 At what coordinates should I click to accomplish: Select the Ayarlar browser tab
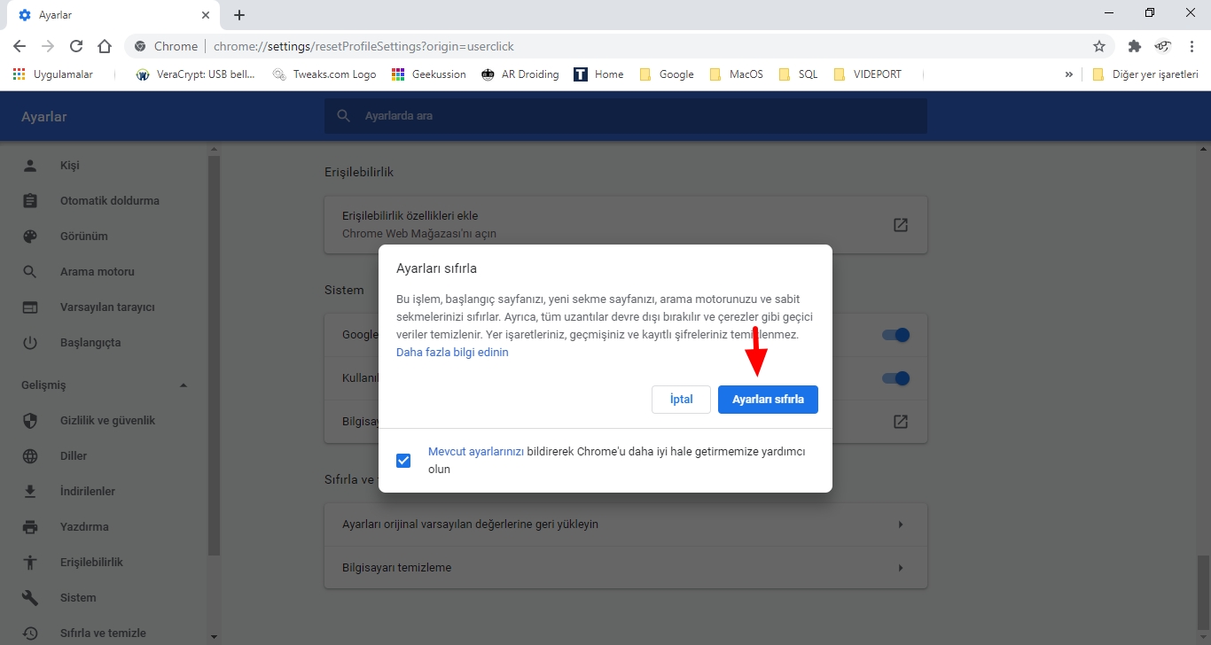pyautogui.click(x=106, y=14)
